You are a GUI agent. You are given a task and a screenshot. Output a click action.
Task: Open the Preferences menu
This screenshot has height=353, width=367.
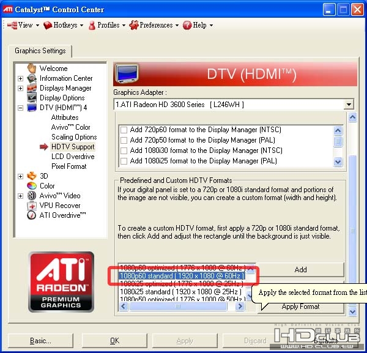154,25
